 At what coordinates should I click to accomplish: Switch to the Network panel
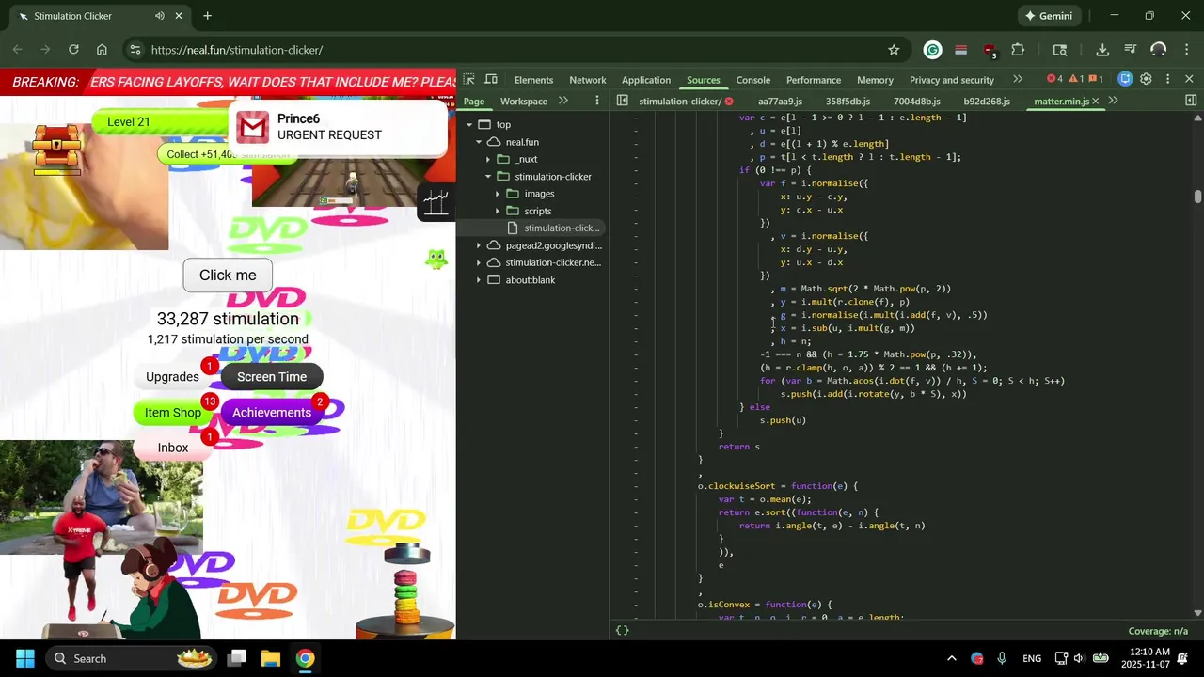click(x=588, y=80)
